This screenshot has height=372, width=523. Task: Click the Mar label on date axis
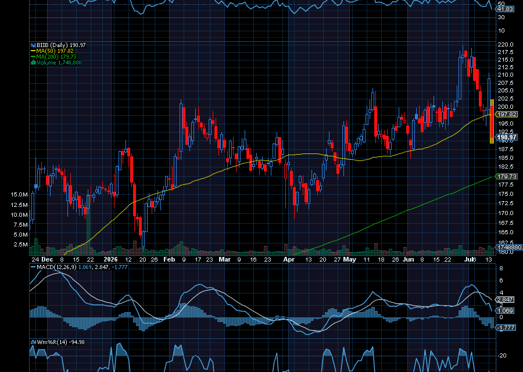[x=224, y=260]
